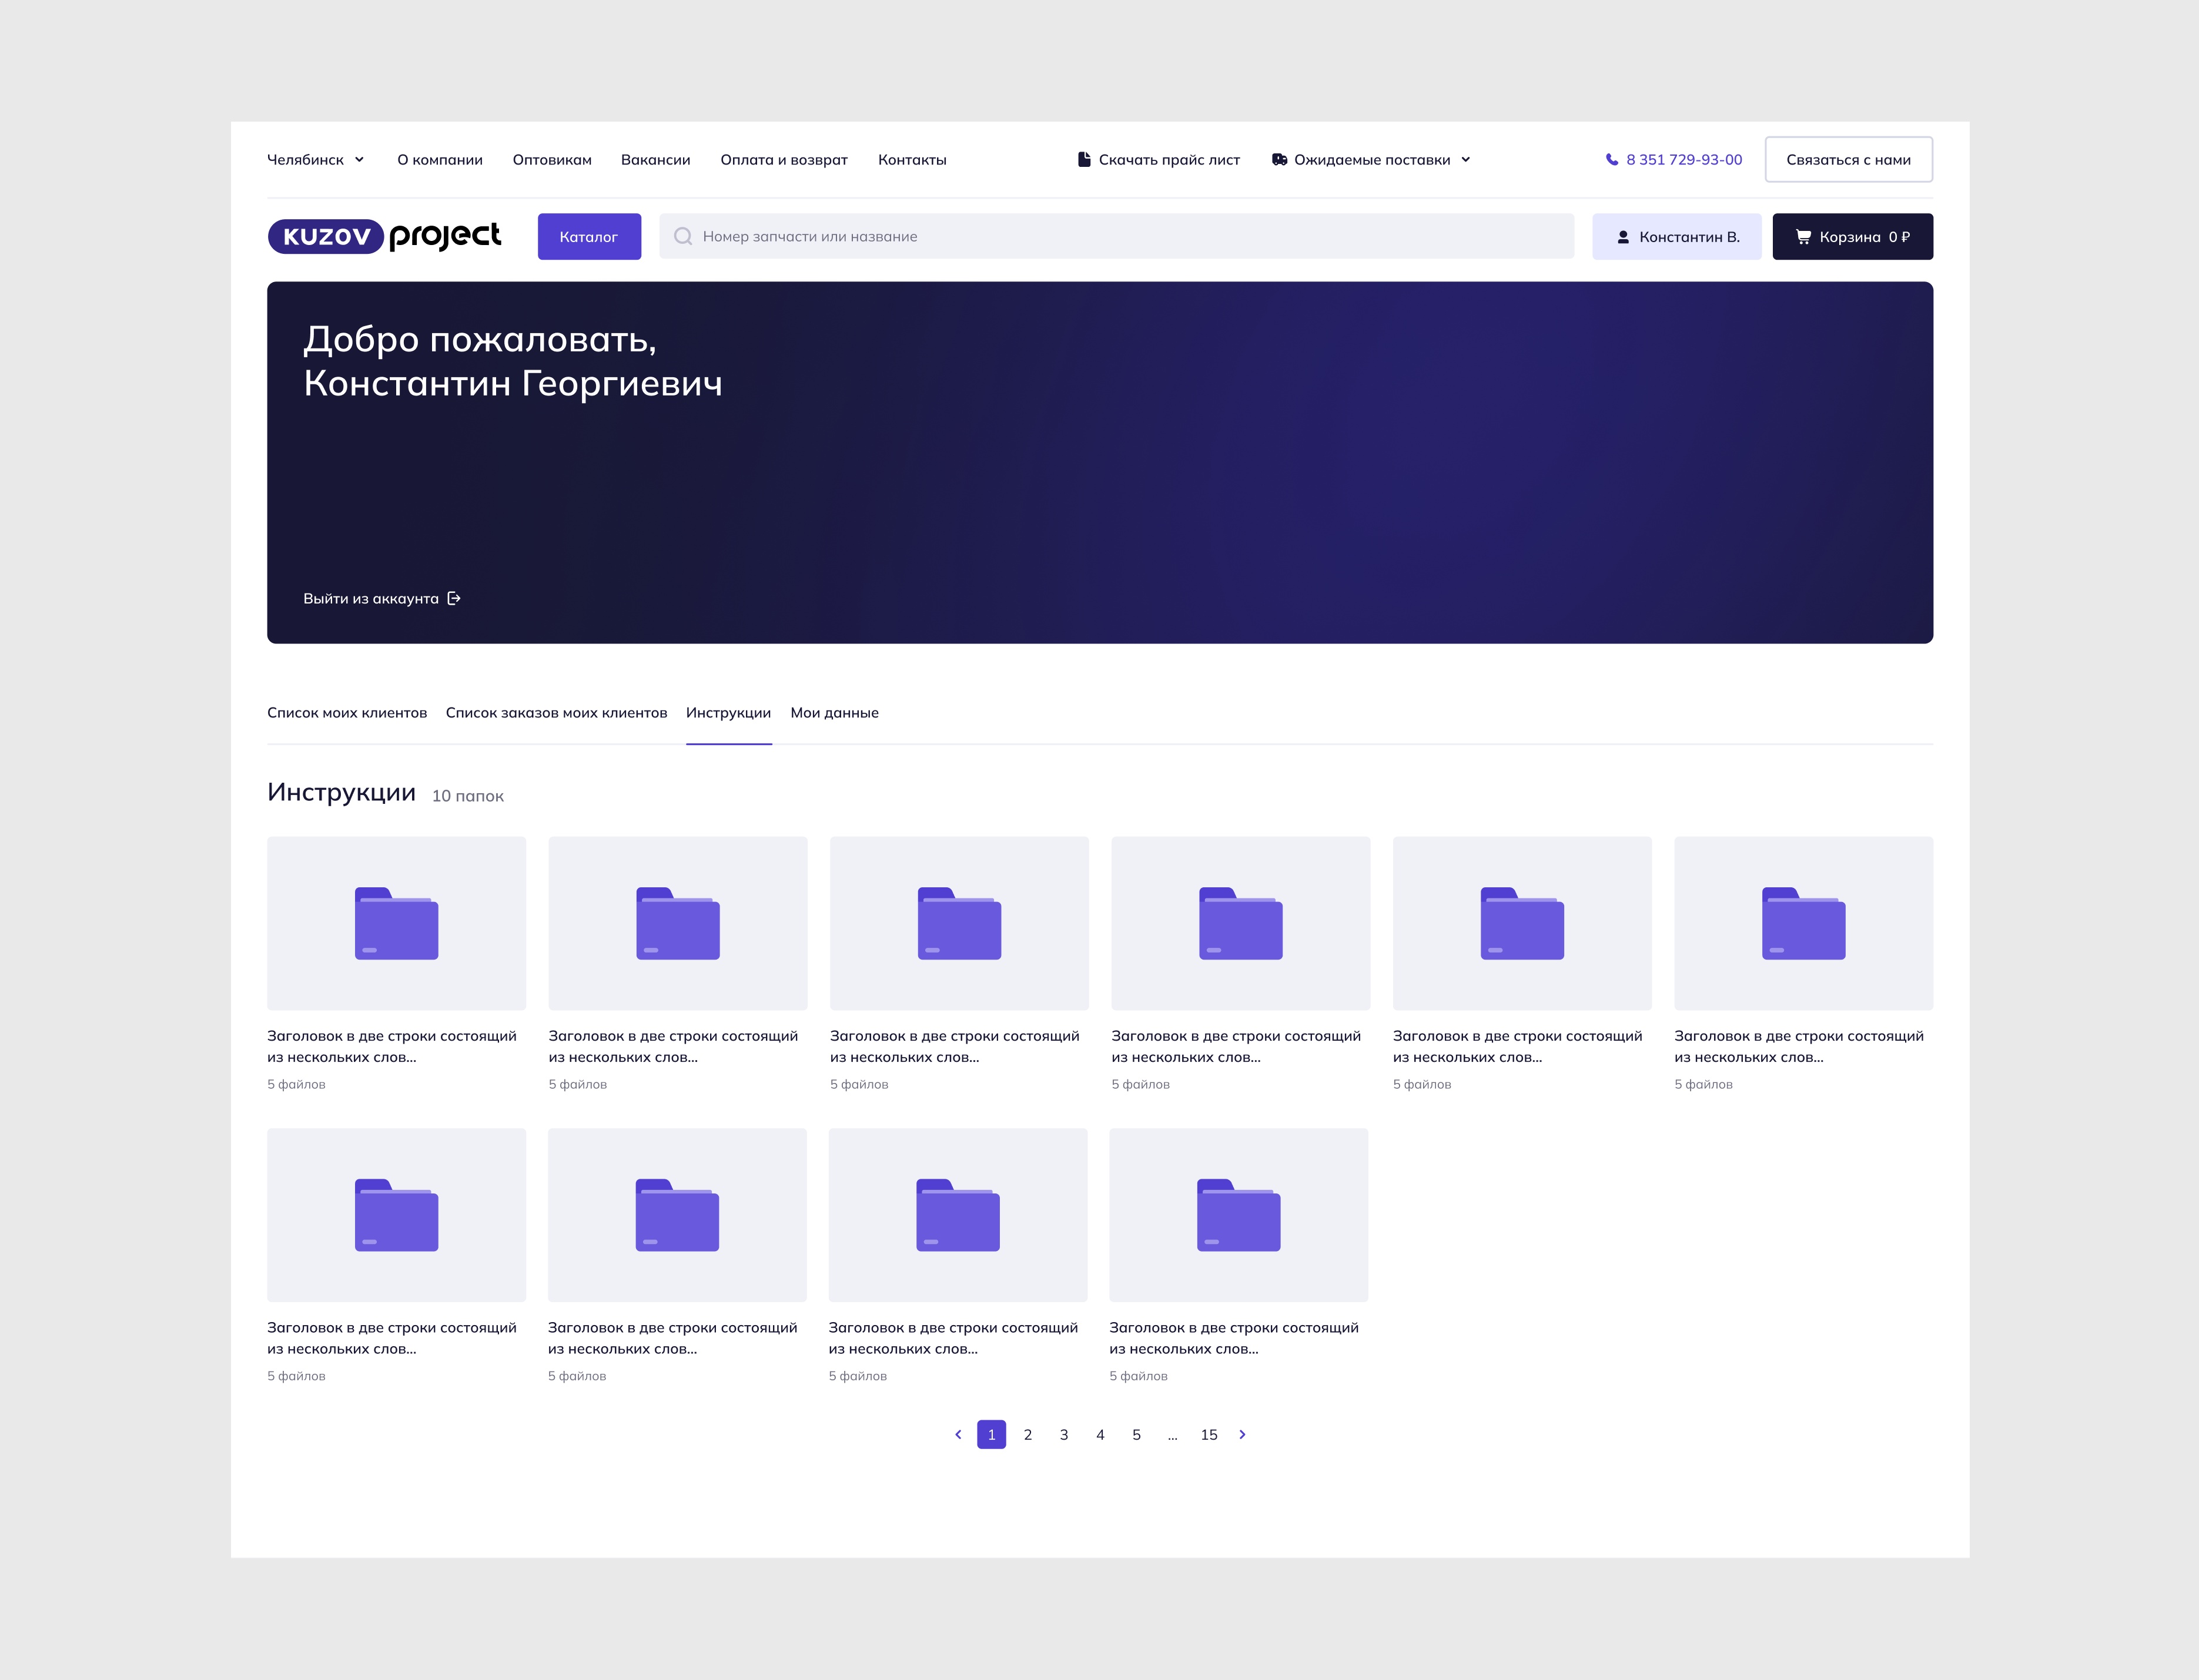Focus the part number search field

(1116, 236)
